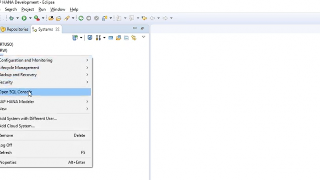This screenshot has height=180, width=320.
Task: Choose Log Off from context menu
Action: [45, 145]
